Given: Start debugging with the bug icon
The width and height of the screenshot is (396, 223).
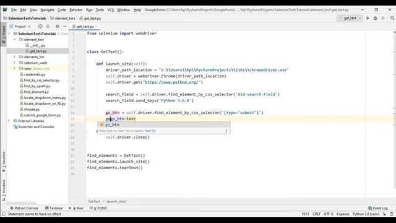Looking at the screenshot, I should (x=376, y=18).
